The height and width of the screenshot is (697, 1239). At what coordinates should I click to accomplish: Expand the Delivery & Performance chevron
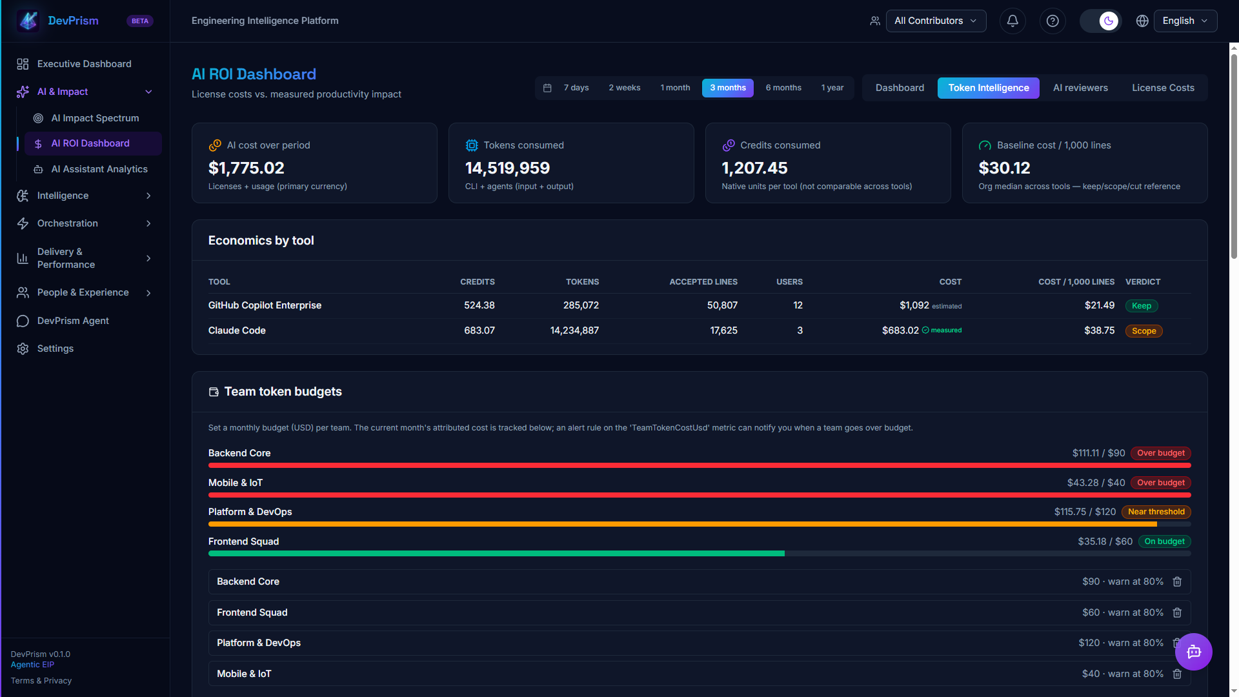pos(148,258)
